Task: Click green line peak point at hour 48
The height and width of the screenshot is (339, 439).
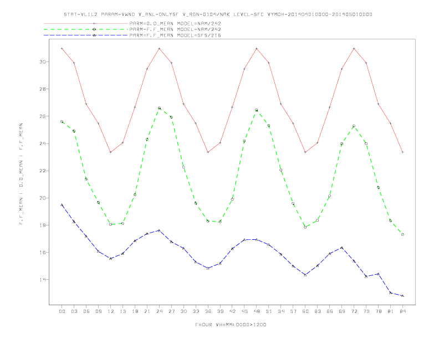Action: [257, 110]
